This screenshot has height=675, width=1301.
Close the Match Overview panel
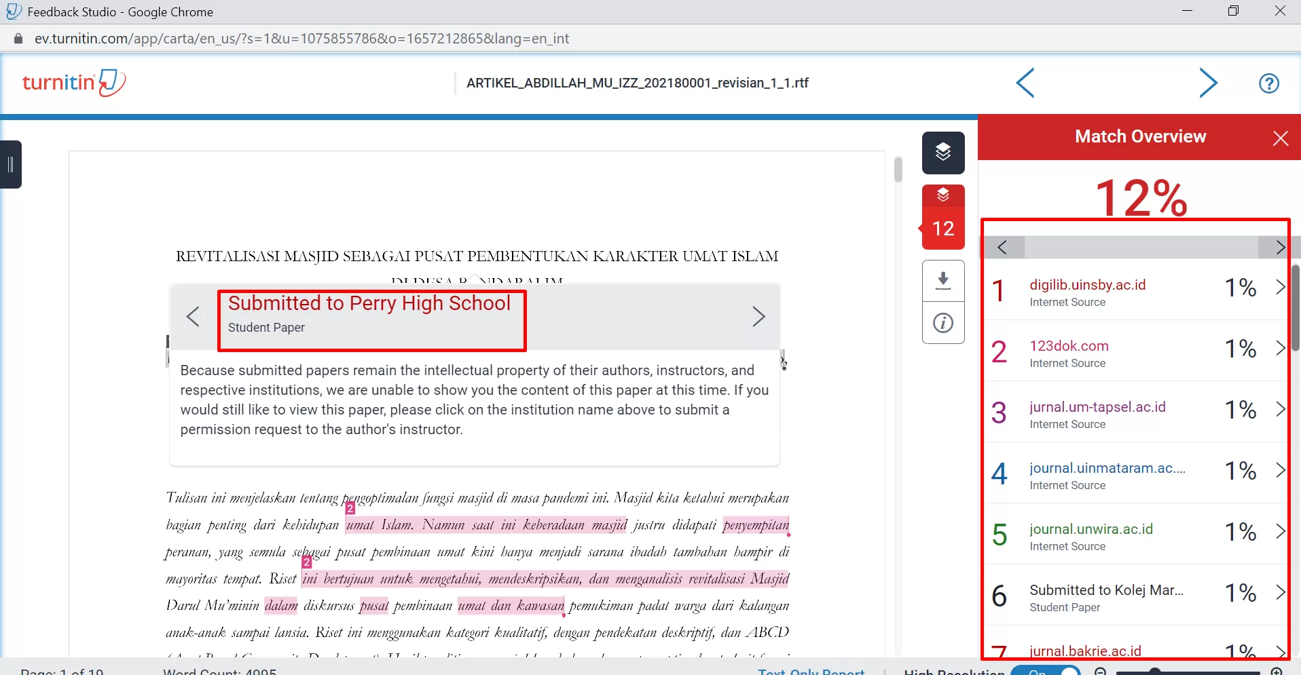pos(1281,137)
